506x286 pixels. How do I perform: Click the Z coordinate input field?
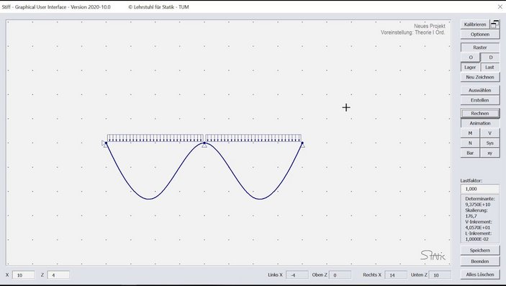click(x=58, y=275)
